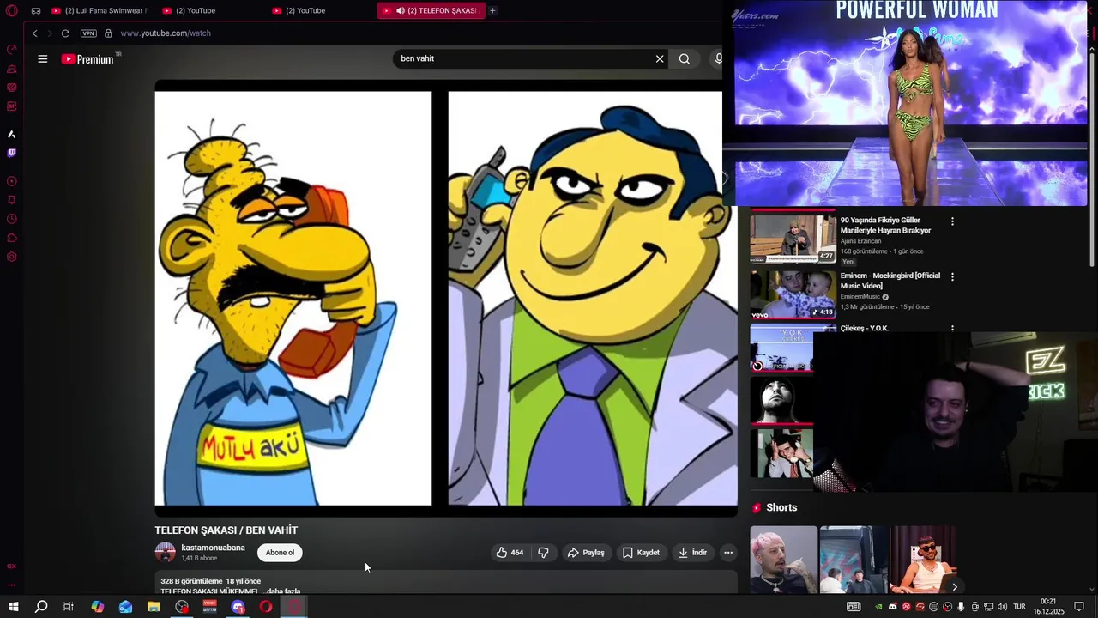
Task: Open Windows taskbar search
Action: 40,607
